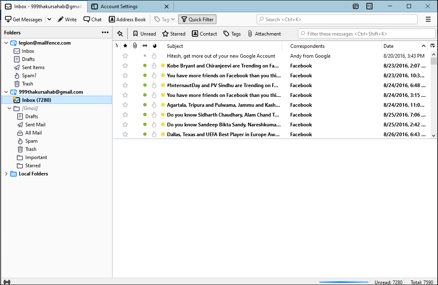
Task: Click the online status icon in status bar
Action: tap(7, 282)
